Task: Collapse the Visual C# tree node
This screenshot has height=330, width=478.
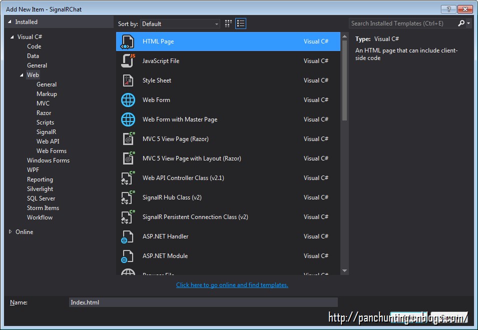Action: [12, 37]
